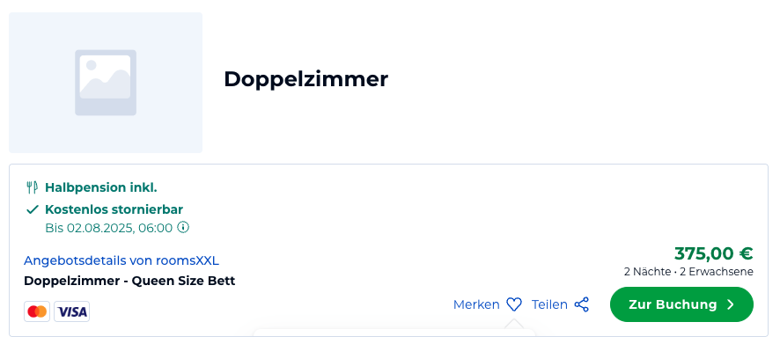Click the info icon next to cancellation date
The height and width of the screenshot is (344, 780).
coord(183,228)
